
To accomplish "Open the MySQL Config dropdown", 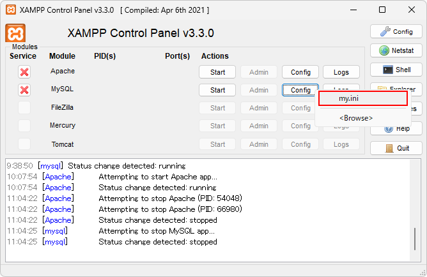I will (300, 90).
